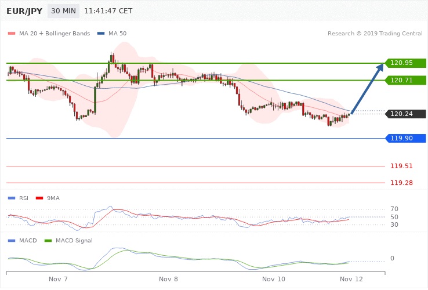
Task: Click the black 120.24 current price tag
Action: 405,114
